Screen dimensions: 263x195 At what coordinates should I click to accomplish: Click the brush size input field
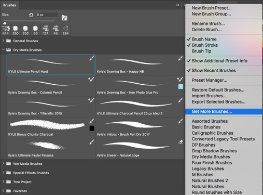47,15
